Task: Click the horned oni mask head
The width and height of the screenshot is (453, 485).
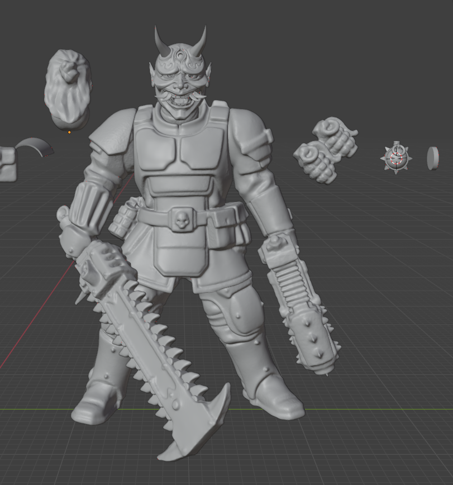Action: (x=180, y=73)
